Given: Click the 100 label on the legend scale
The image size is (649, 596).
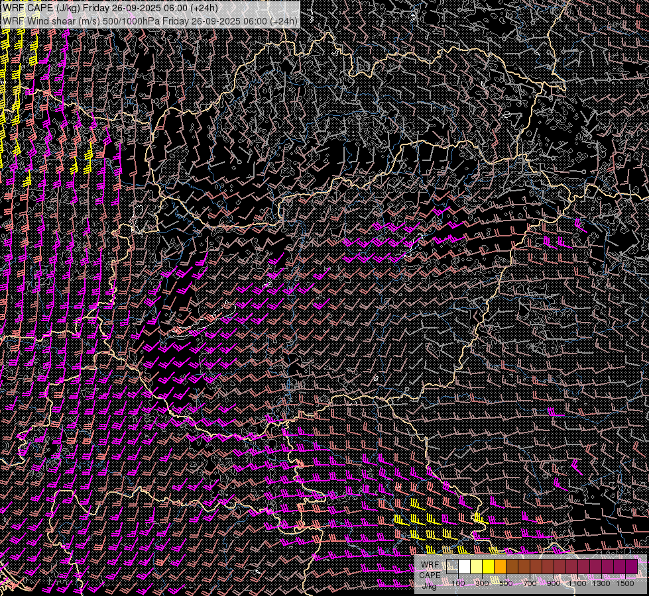Looking at the screenshot, I should pyautogui.click(x=458, y=583).
